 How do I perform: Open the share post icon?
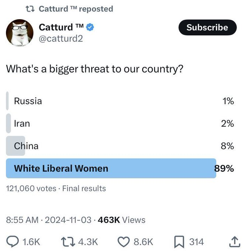pos(234,241)
